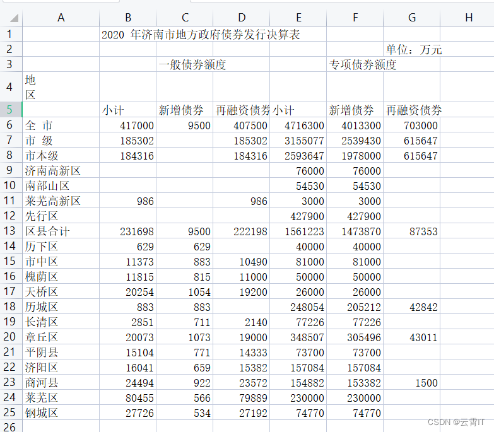
Task: Click the 济阳区 cell
Action: 61,367
